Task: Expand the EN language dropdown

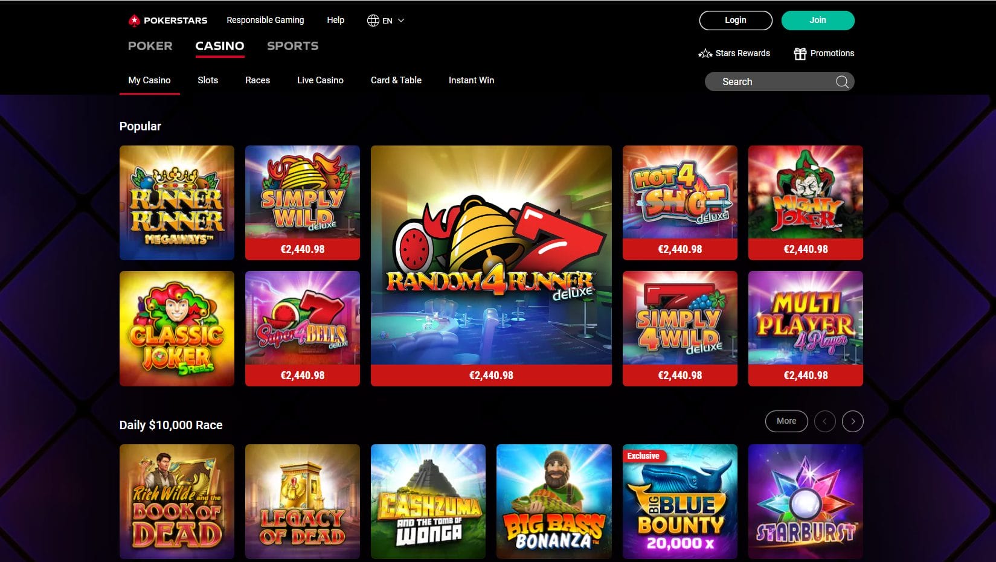Action: 402,20
